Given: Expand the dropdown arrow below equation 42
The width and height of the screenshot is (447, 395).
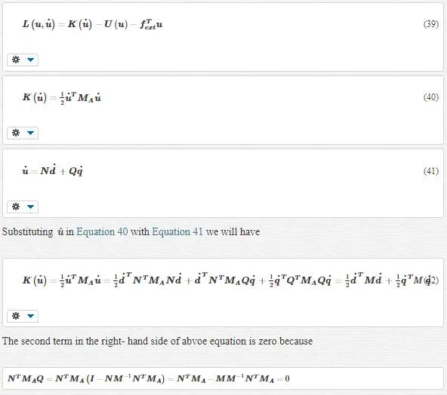Looking at the screenshot, I should tap(30, 316).
